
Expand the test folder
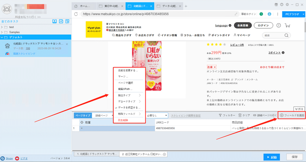pos(2,27)
